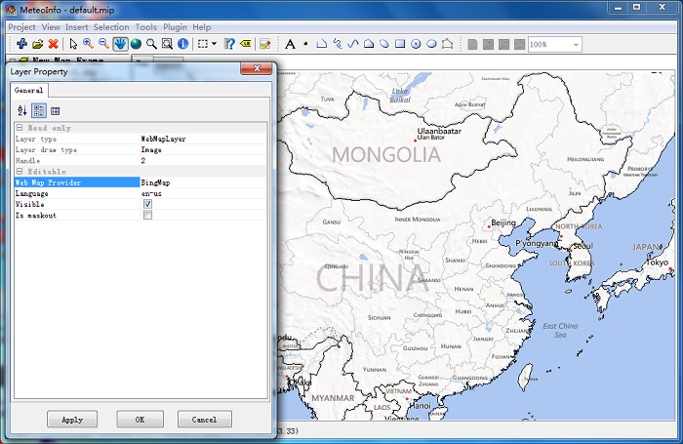Image resolution: width=683 pixels, height=444 pixels.
Task: Select the ellipse drawing tool
Action: (431, 44)
